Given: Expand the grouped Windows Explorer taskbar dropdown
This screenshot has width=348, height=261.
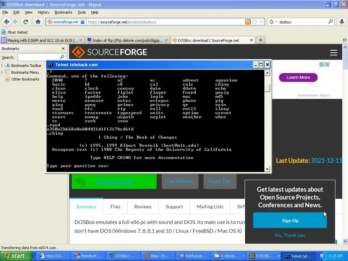Looking at the screenshot, I should (x=244, y=256).
